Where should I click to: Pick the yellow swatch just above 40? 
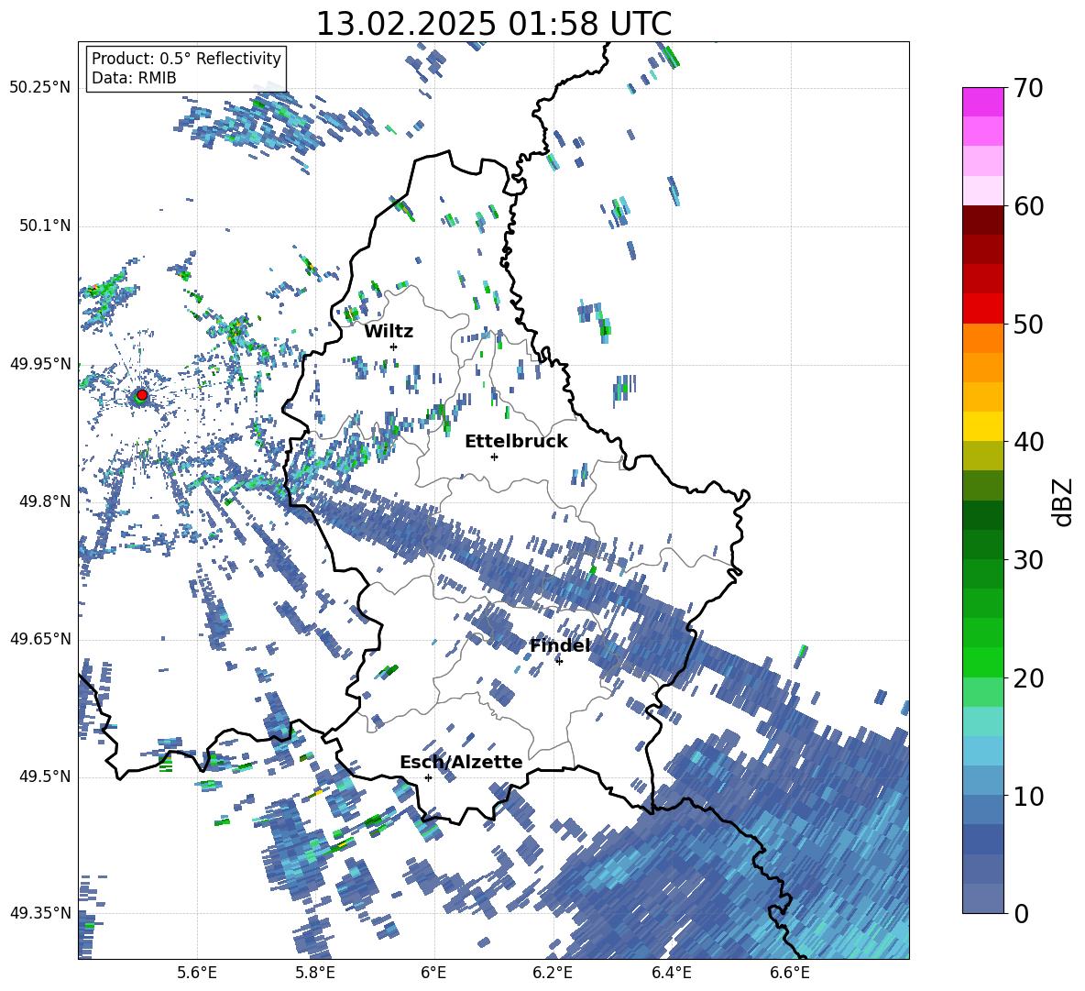[982, 426]
